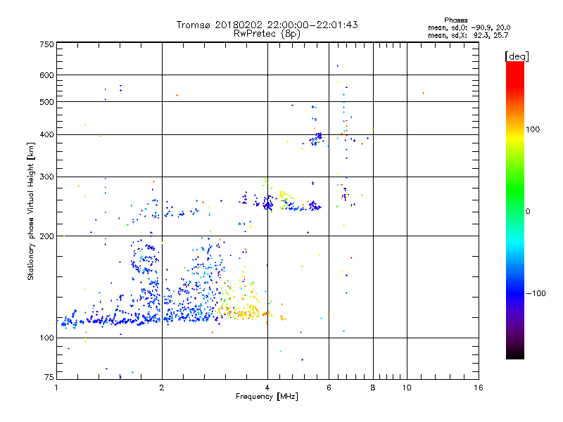Click the x-axis tick label '8'
Image resolution: width=563 pixels, height=422 pixels.
[373, 388]
